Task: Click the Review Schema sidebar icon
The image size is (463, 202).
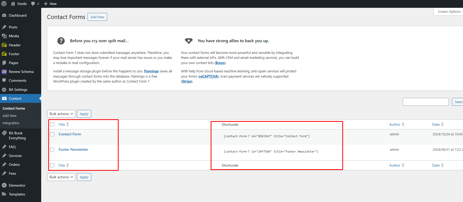Action: pyautogui.click(x=4, y=72)
